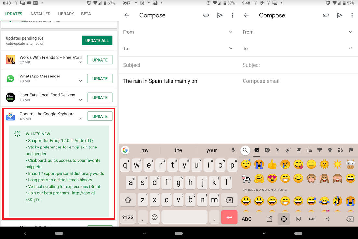
Task: Select the symbols emoji category
Action: [x=340, y=150]
